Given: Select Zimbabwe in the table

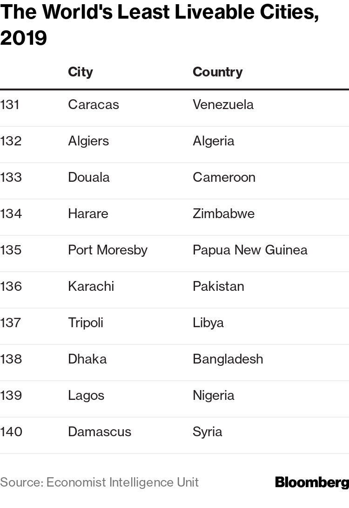Looking at the screenshot, I should pyautogui.click(x=223, y=214).
